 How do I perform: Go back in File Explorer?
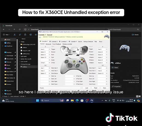(x=4, y=29)
